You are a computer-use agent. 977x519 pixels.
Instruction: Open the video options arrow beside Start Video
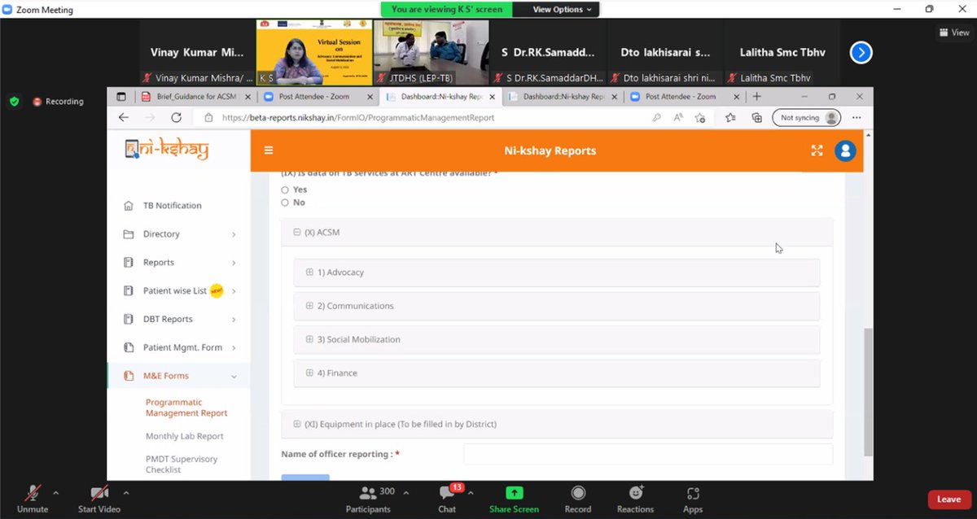coord(125,493)
